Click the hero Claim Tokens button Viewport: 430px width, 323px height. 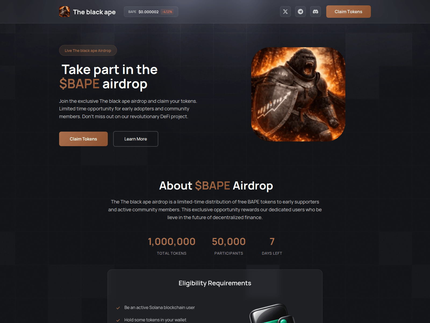click(x=83, y=139)
